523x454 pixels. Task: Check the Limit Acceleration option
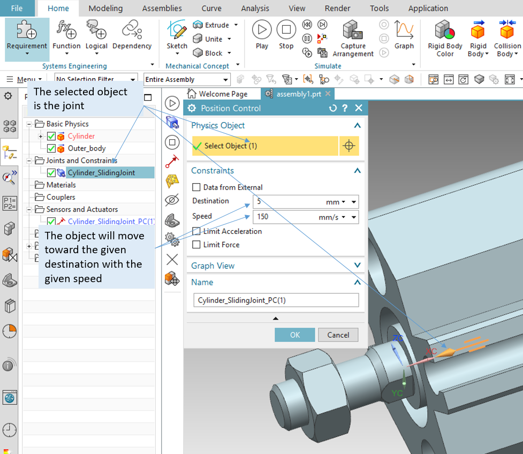[x=198, y=231]
